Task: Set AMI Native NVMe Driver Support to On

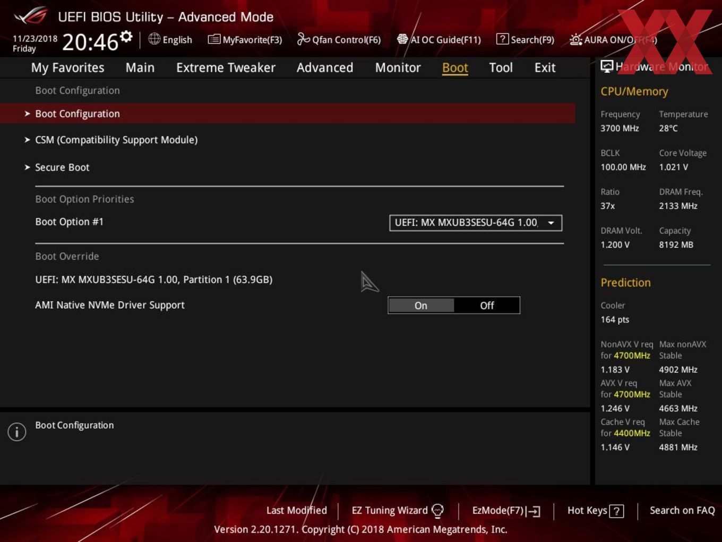Action: click(x=421, y=306)
